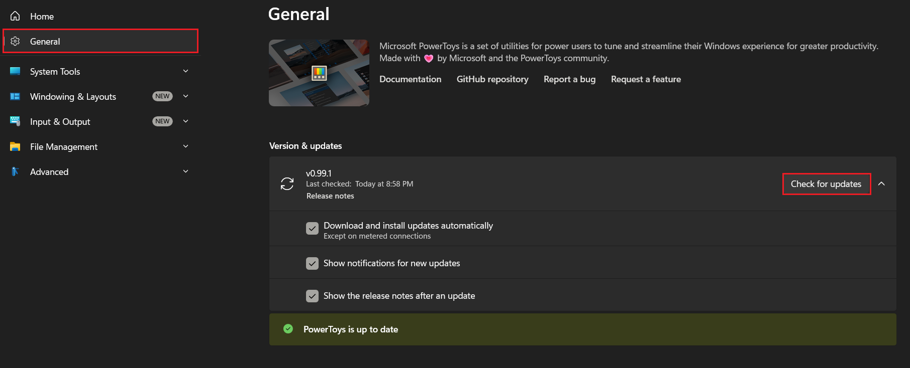Screen dimensions: 910x368
Task: Click the v0.99.1 version text
Action: coord(319,173)
